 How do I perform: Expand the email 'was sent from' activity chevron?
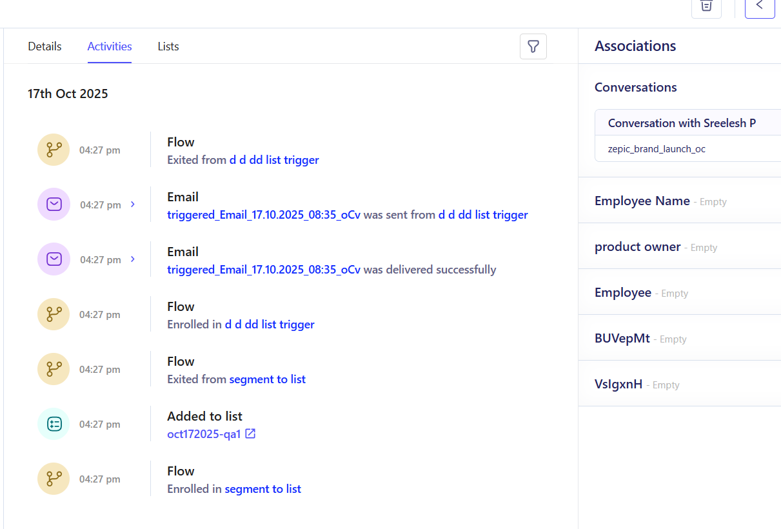pos(133,205)
